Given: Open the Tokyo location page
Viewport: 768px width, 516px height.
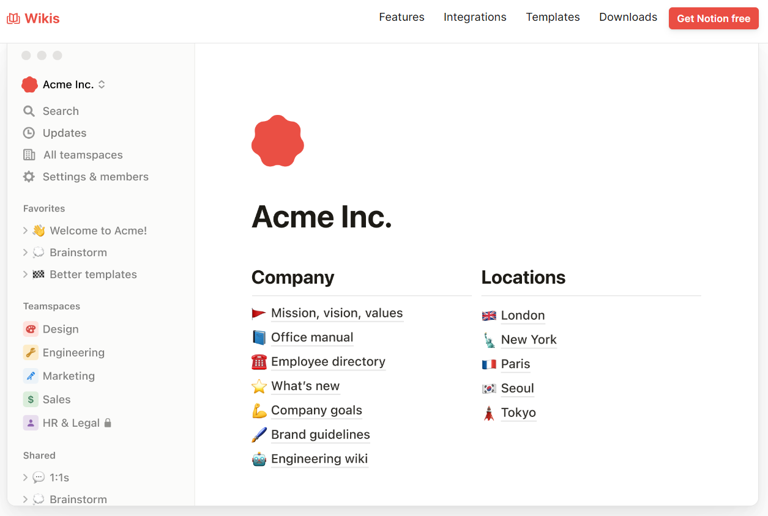Looking at the screenshot, I should pos(518,413).
